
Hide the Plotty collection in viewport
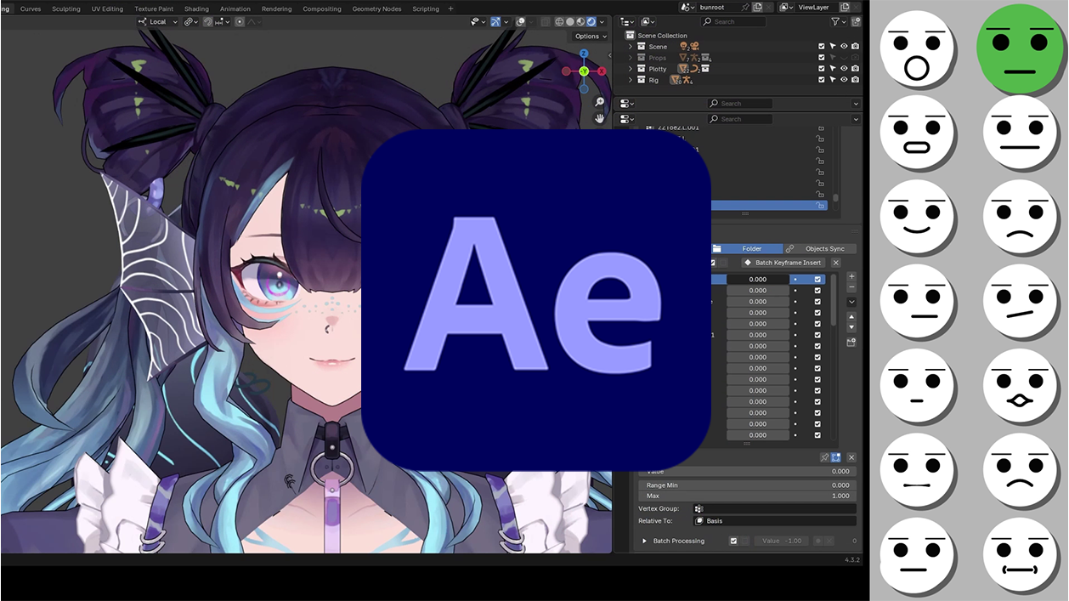[844, 69]
